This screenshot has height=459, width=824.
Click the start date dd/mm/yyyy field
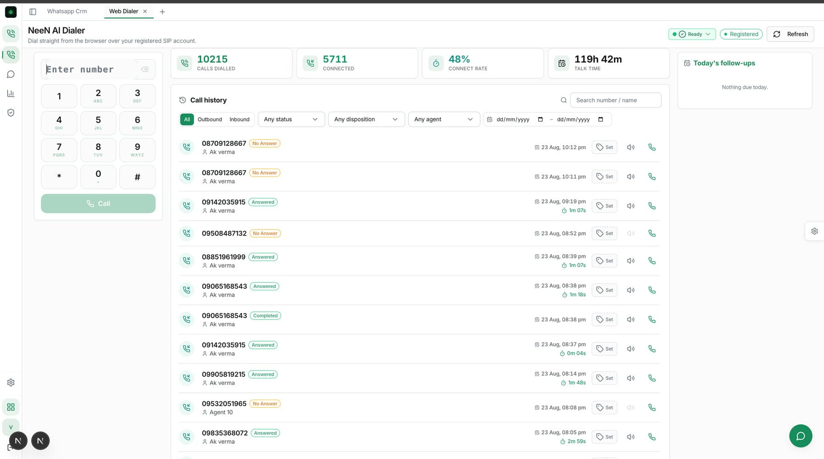coord(513,119)
